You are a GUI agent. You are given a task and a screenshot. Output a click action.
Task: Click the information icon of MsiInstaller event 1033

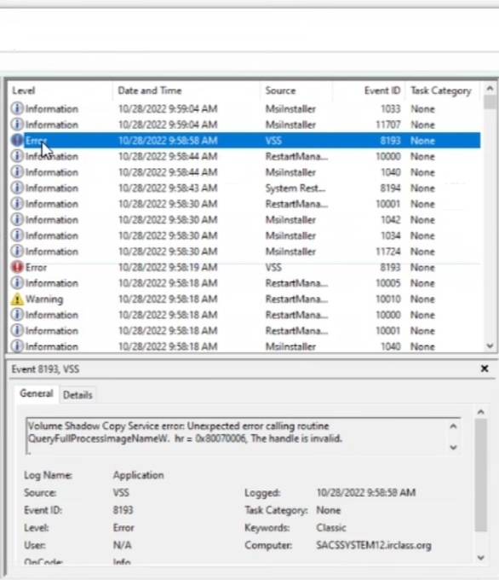[x=17, y=108]
